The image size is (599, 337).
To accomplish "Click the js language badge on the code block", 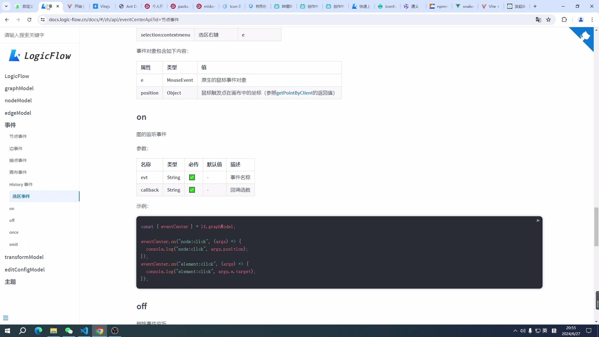I will click(x=538, y=220).
